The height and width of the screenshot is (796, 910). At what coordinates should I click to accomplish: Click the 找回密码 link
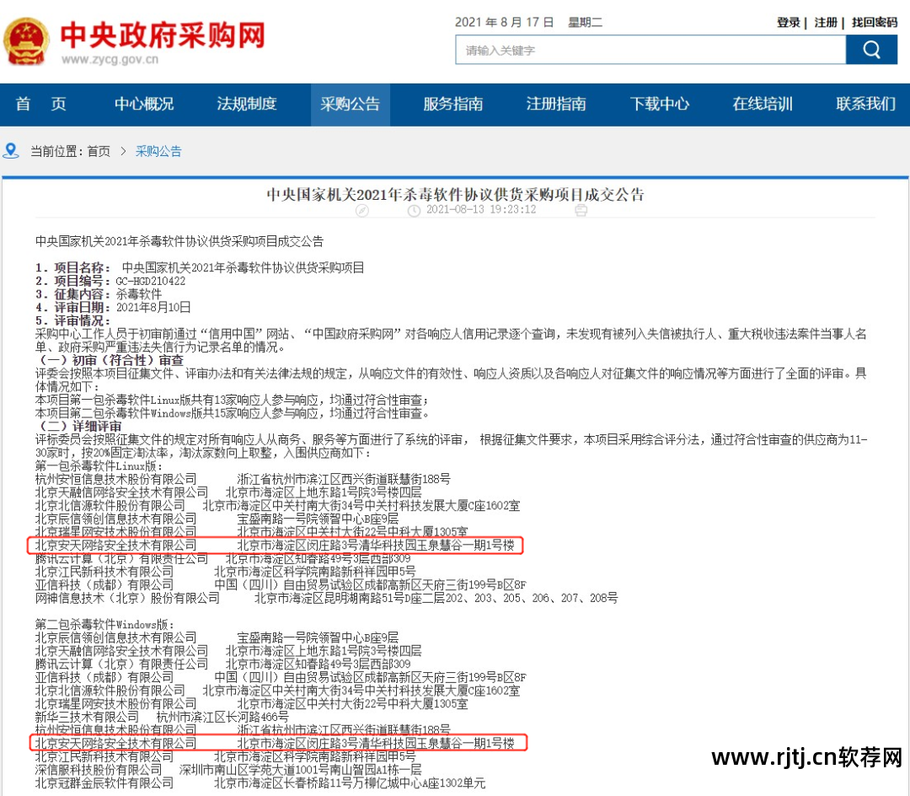point(874,22)
